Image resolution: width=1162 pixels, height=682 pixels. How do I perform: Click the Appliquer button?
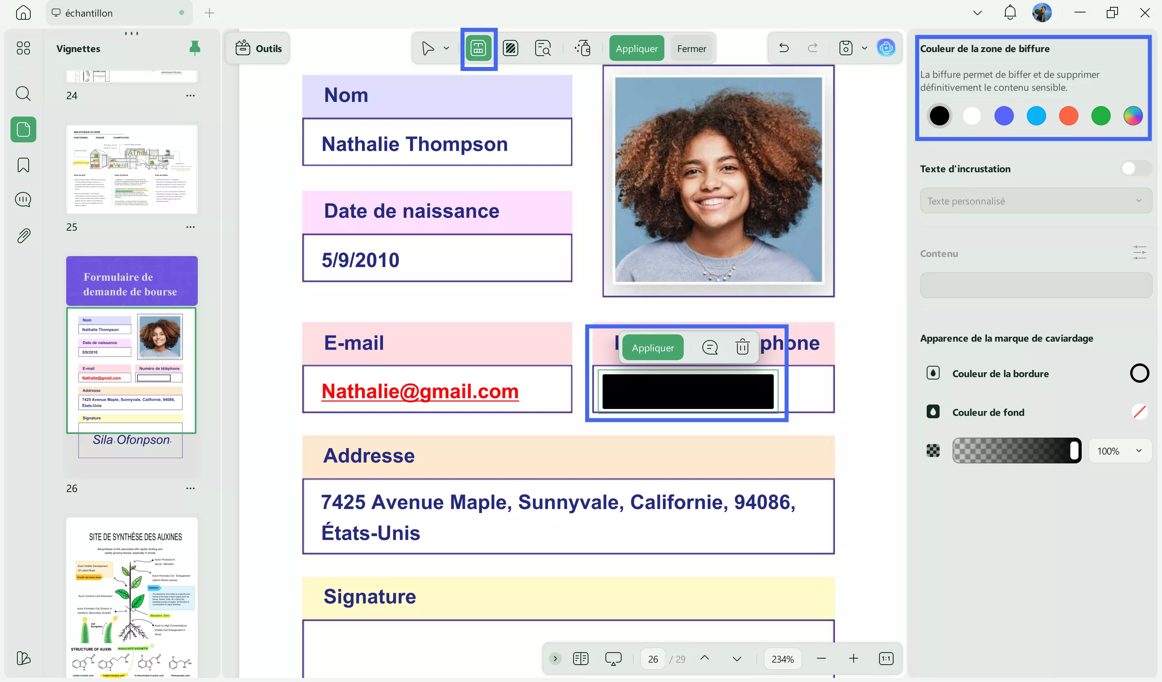[636, 48]
